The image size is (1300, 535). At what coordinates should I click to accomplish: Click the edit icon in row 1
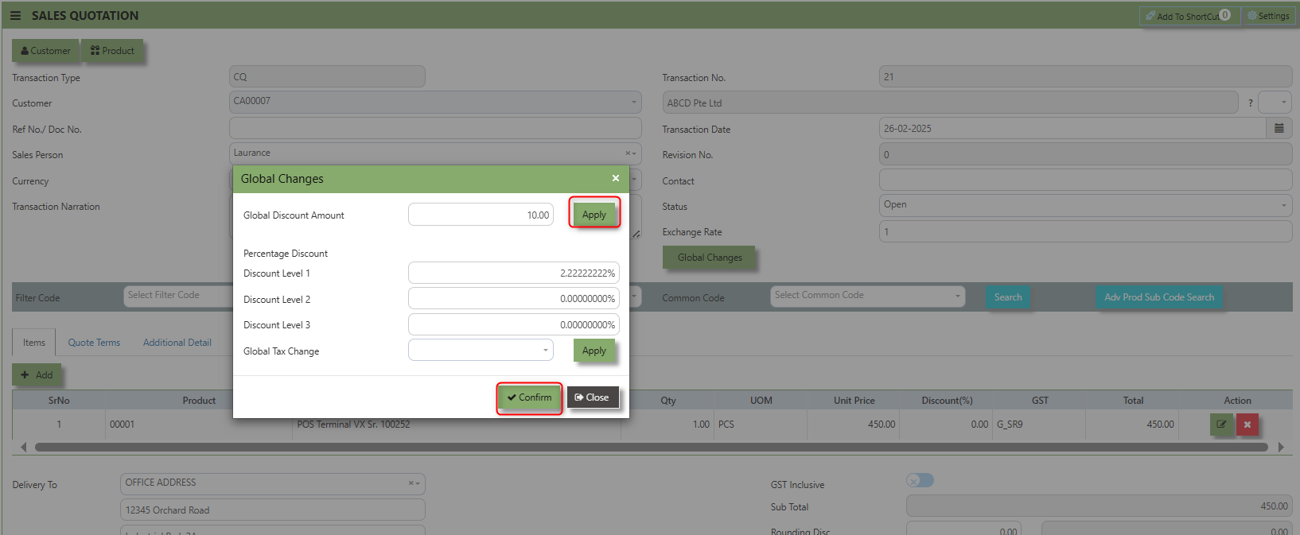coord(1221,425)
